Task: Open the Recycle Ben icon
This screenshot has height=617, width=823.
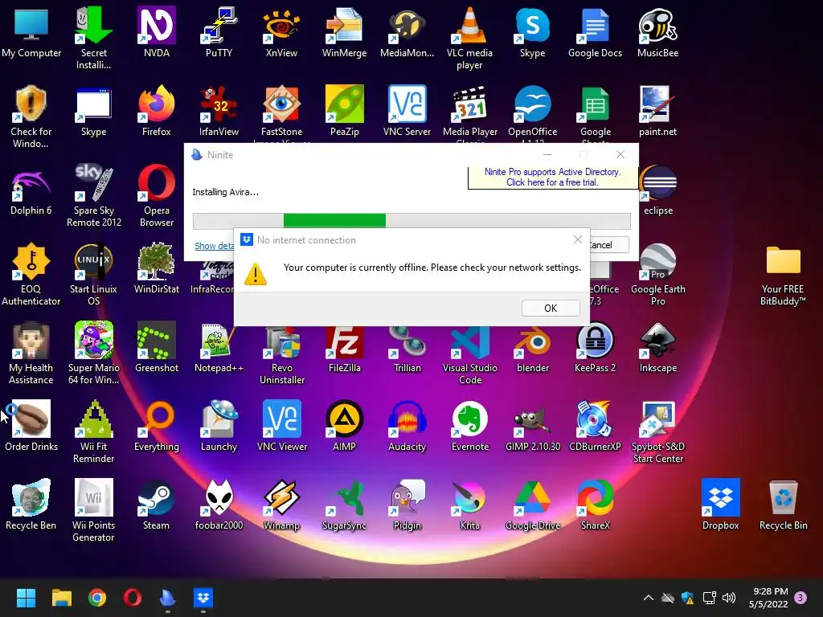Action: point(31,505)
